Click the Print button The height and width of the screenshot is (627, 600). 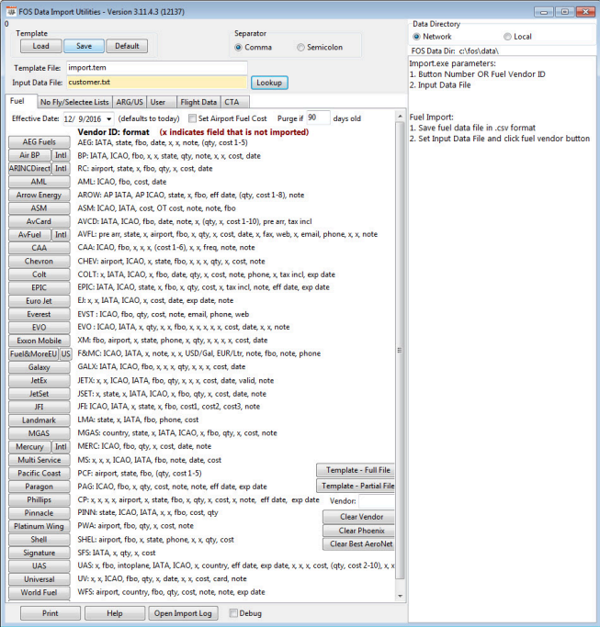click(51, 613)
